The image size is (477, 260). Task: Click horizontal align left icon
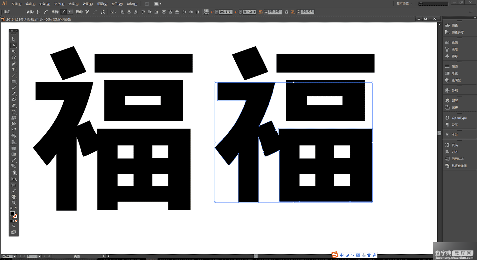122,12
